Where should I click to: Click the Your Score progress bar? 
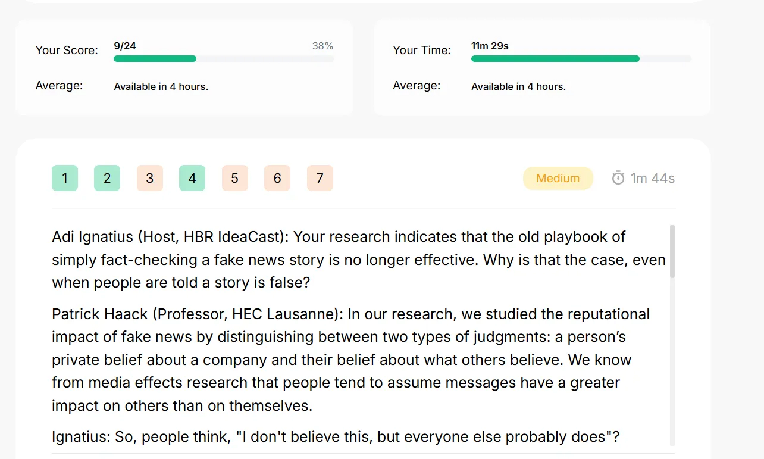[224, 59]
